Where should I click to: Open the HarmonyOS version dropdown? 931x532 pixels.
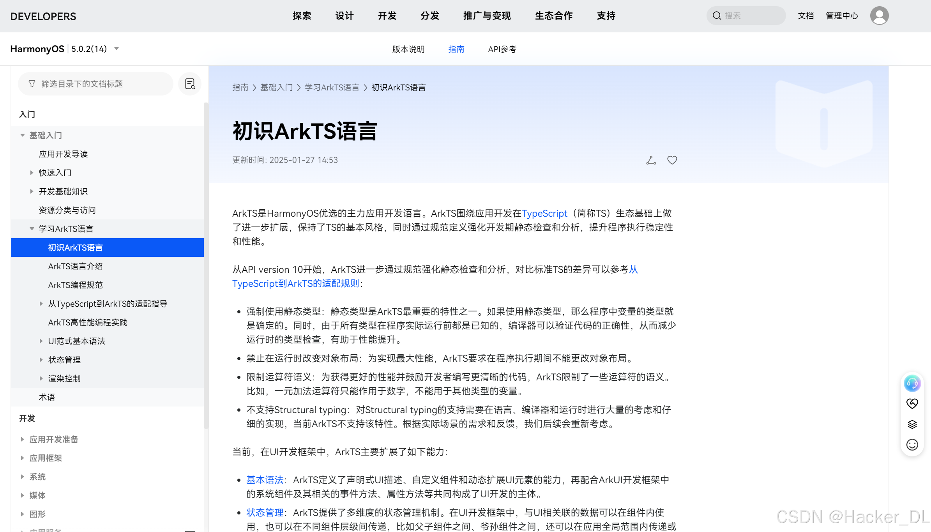click(117, 49)
